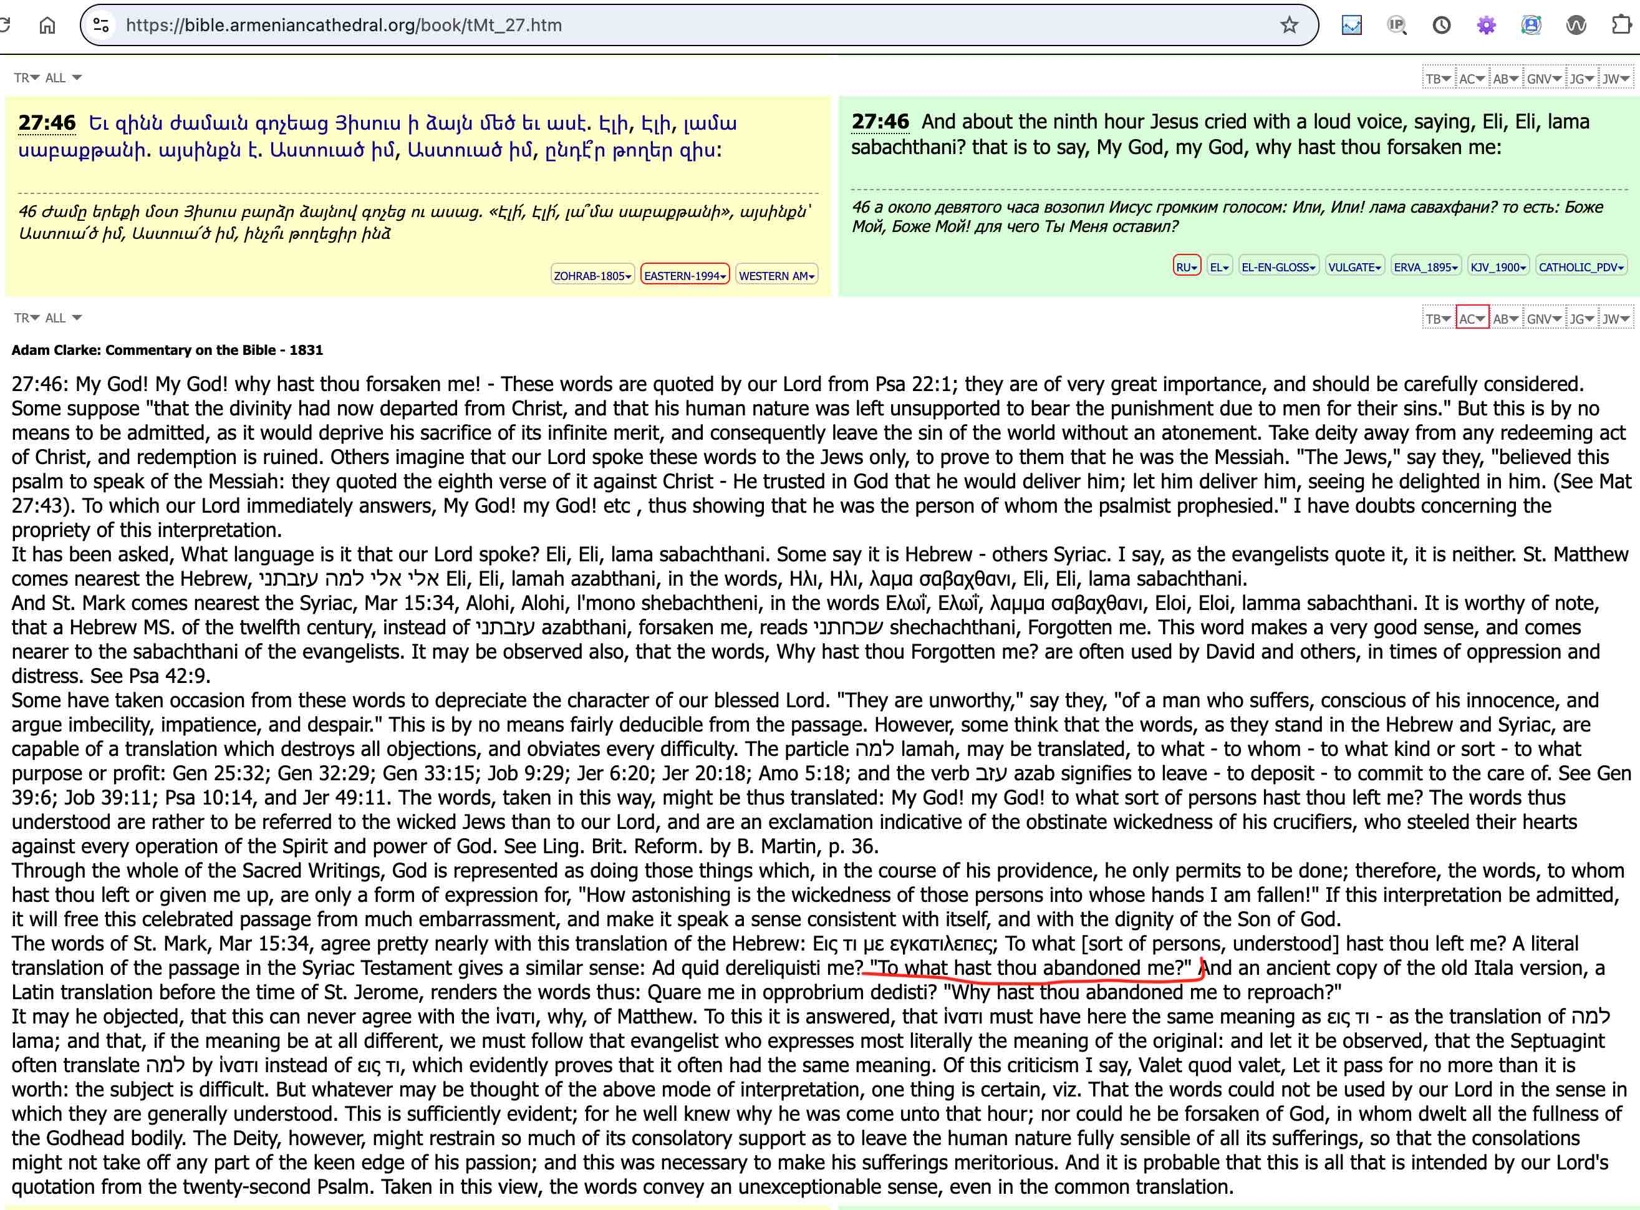Expand the GNV dropdown in top bar
1640x1210 pixels.
(1544, 79)
